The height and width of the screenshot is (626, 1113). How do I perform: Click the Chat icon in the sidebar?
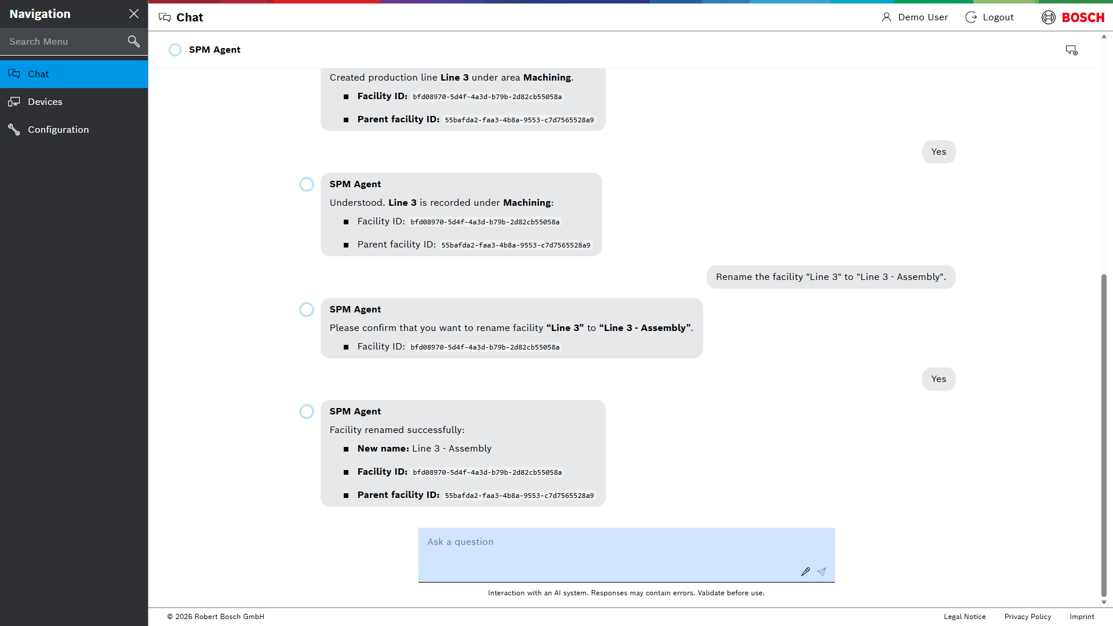14,74
